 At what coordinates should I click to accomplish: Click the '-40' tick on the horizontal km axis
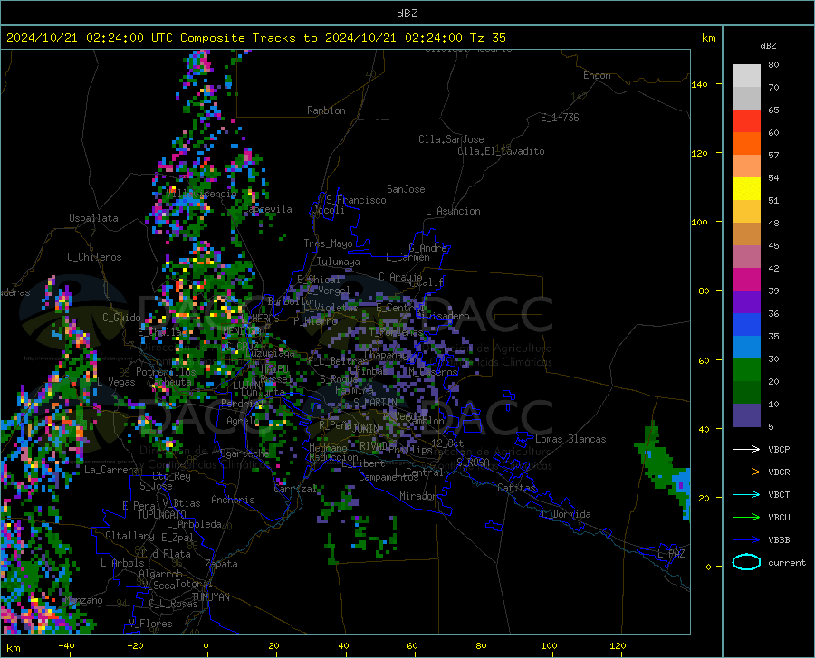pos(66,646)
